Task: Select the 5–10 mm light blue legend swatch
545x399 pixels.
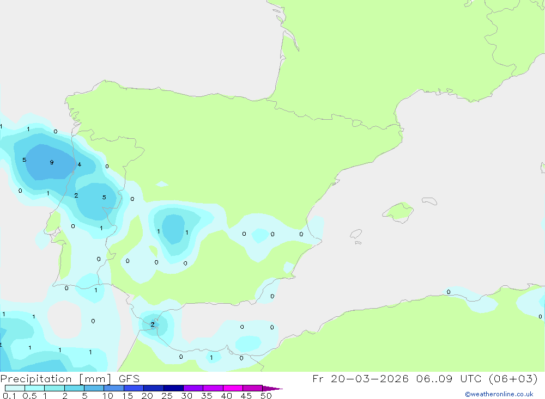Action: pos(94,388)
